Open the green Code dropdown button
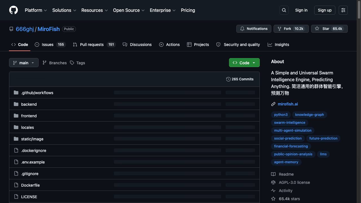 point(244,63)
